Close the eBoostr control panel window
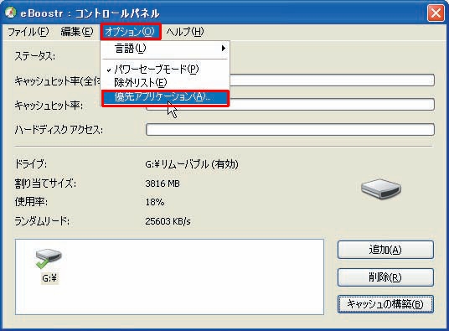 (x=436, y=13)
